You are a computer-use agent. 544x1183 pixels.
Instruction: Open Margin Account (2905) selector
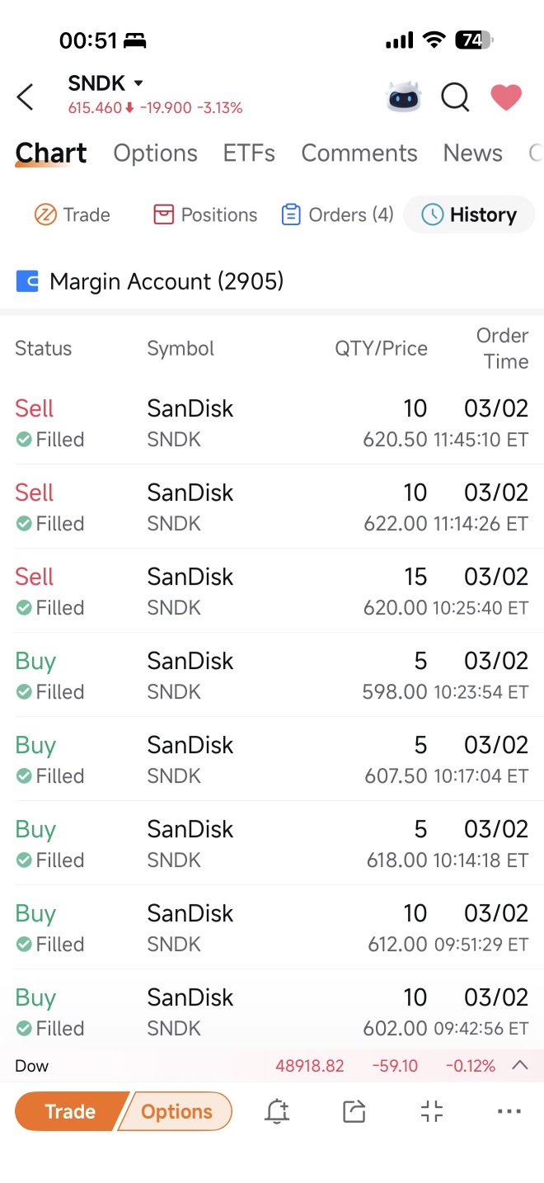150,281
